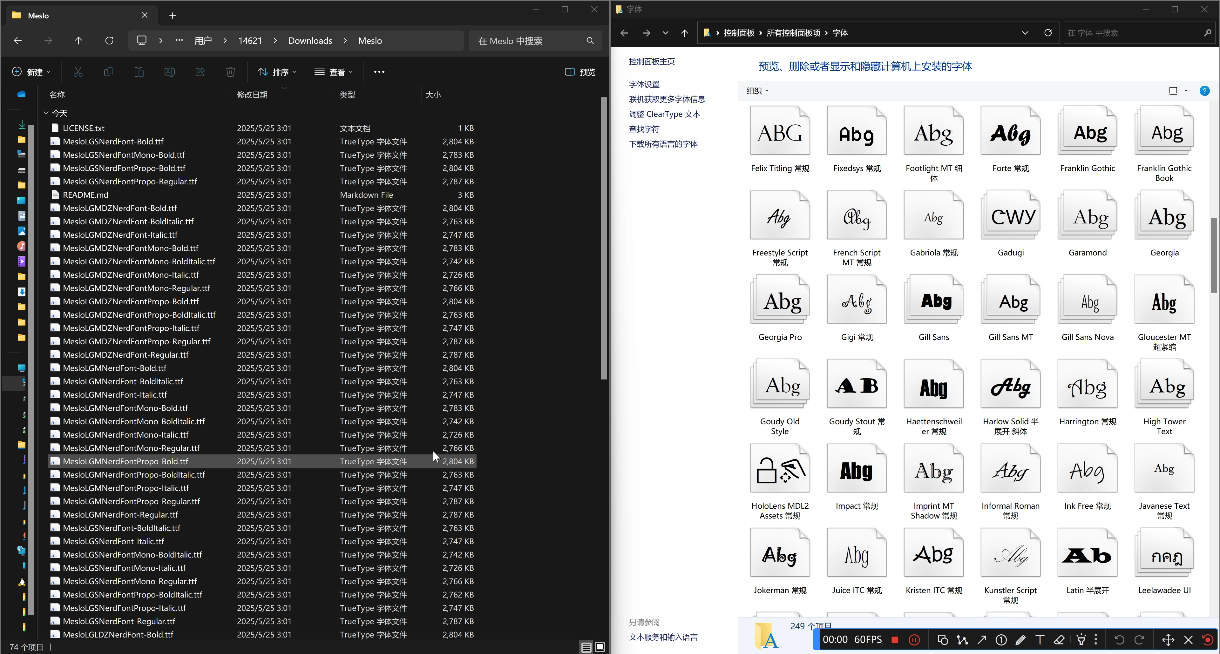Toggle the 预览 preview pane
This screenshot has width=1220, height=654.
580,72
